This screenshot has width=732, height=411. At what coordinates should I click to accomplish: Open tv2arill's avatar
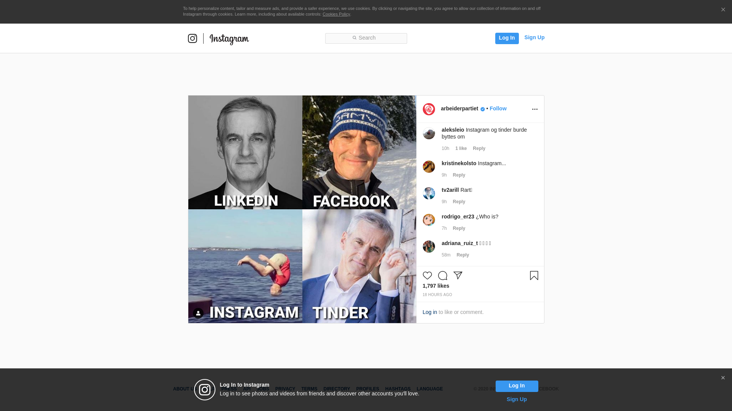[x=429, y=193]
